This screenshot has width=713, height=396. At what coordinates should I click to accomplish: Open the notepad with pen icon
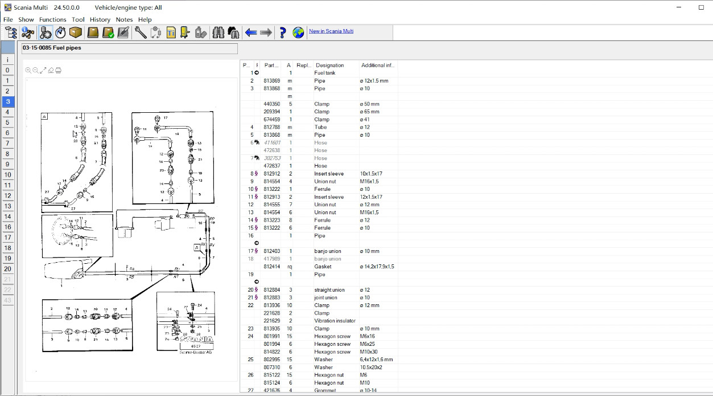pos(123,32)
